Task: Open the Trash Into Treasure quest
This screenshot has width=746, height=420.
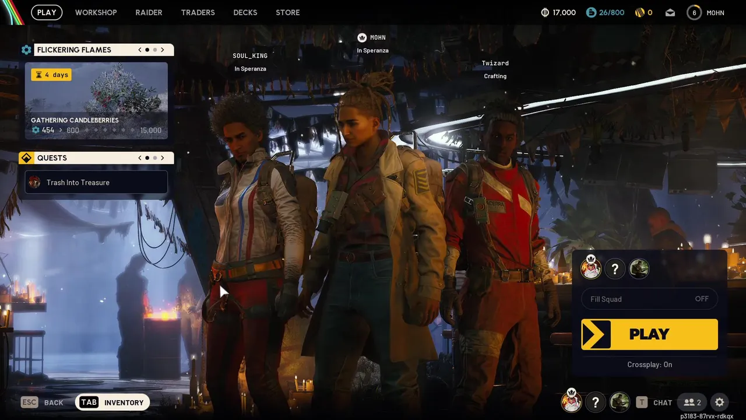Action: coord(96,182)
